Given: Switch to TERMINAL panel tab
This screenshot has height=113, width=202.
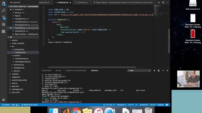Looking at the screenshot, I should pyautogui.click(x=94, y=71).
